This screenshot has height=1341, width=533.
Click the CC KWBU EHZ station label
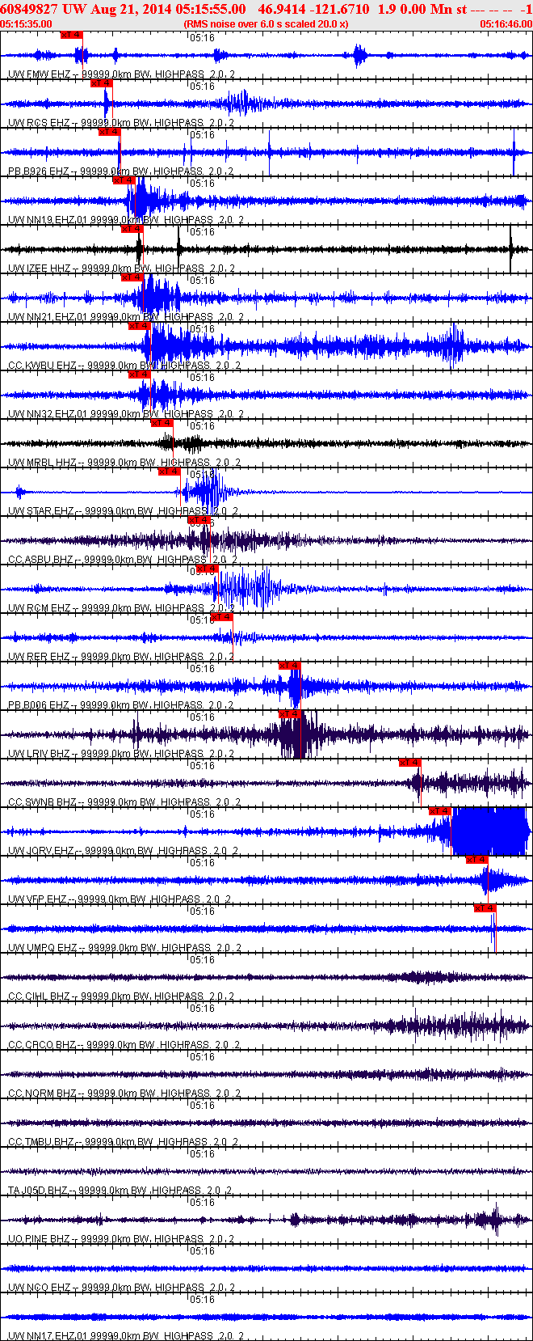click(42, 366)
